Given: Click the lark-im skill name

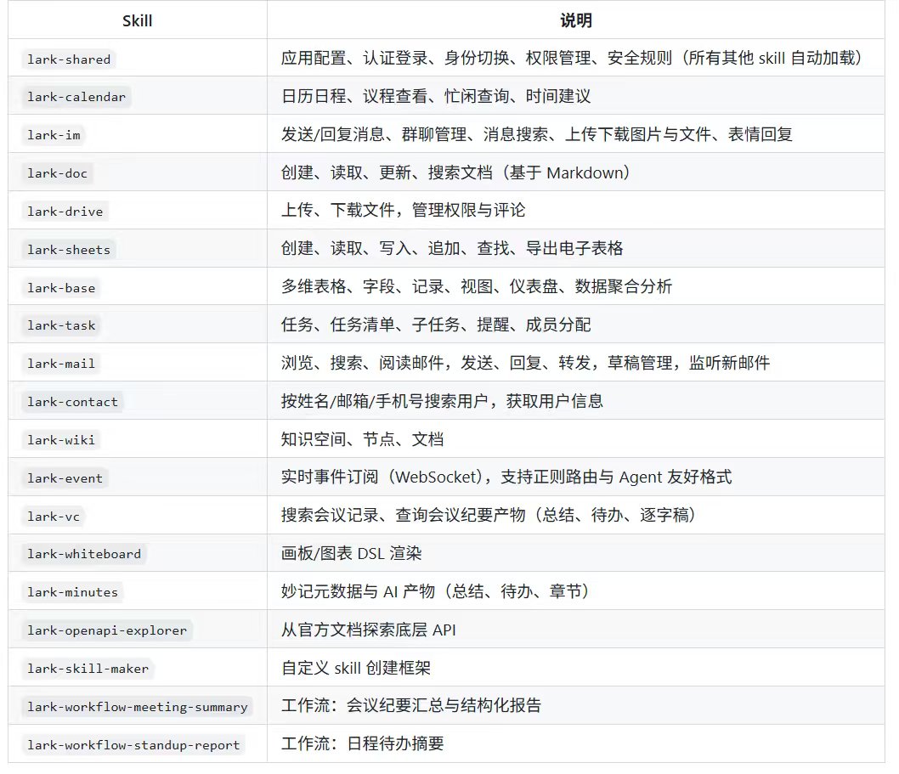Looking at the screenshot, I should pos(54,135).
